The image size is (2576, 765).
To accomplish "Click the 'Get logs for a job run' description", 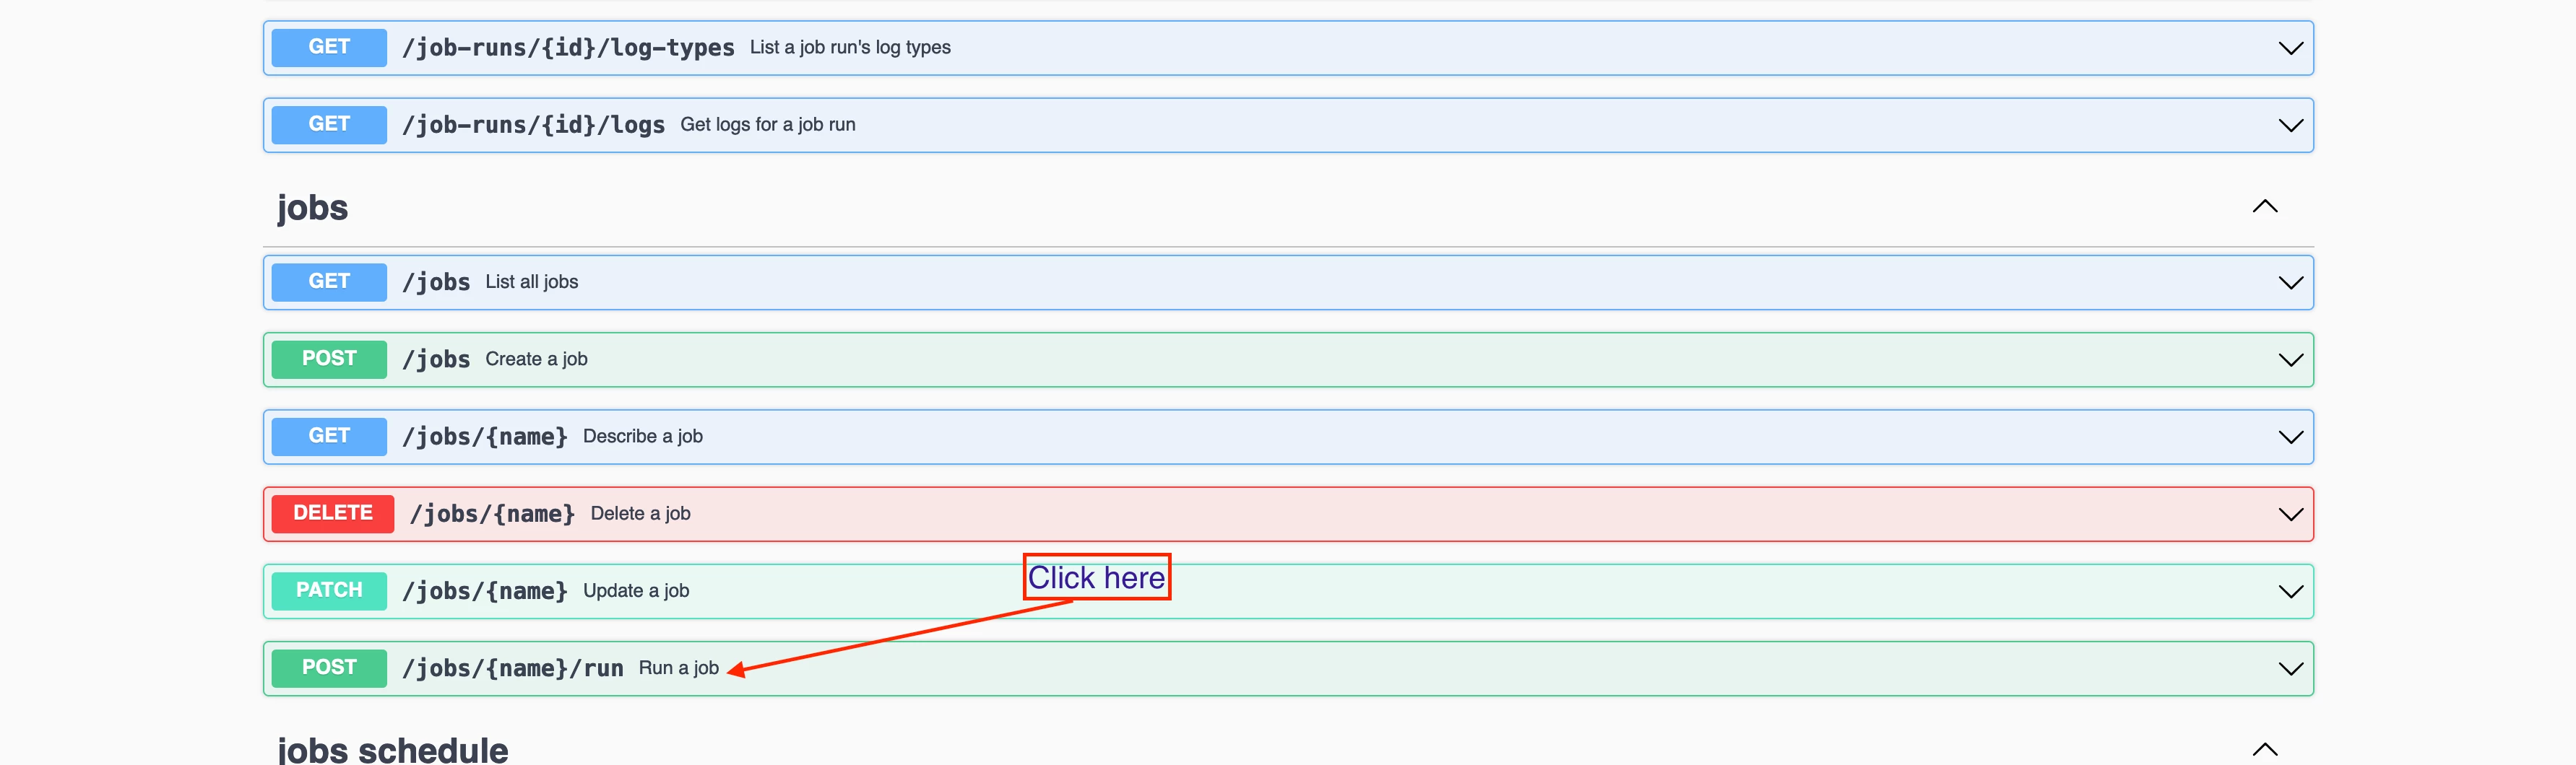I will point(768,125).
